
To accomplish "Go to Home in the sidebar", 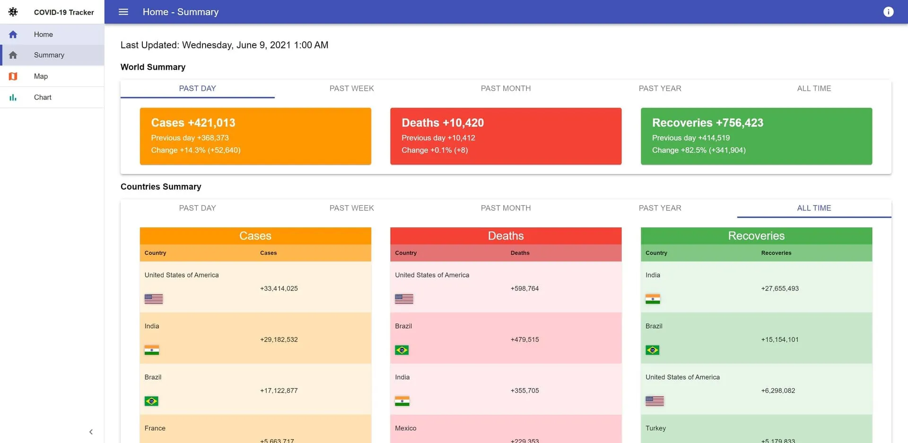I will [52, 35].
